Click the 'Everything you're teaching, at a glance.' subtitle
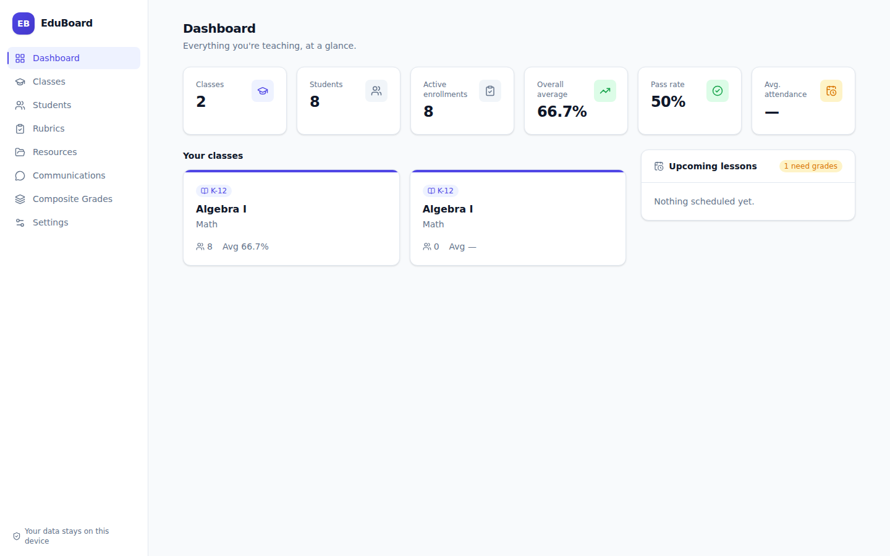The height and width of the screenshot is (556, 890). pos(269,46)
